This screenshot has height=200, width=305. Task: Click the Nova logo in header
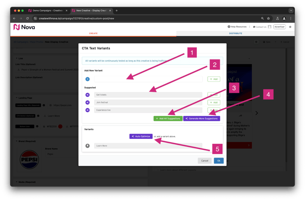click(23, 27)
